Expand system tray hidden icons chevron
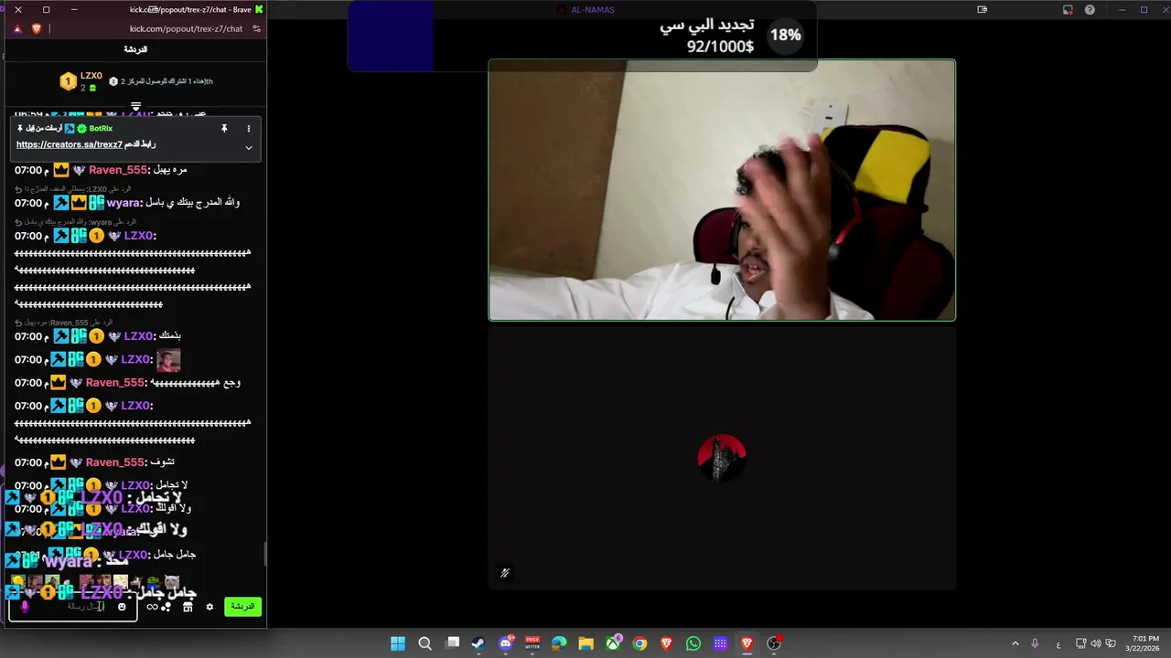 (1015, 643)
